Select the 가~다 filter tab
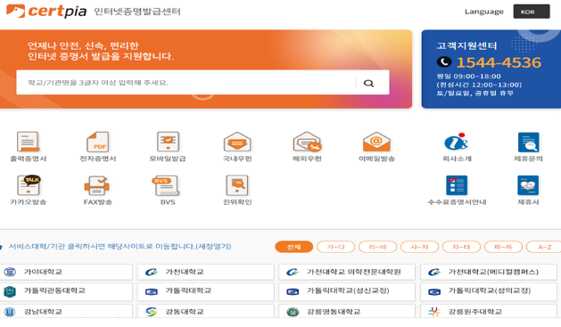The width and height of the screenshot is (561, 327). [x=335, y=247]
